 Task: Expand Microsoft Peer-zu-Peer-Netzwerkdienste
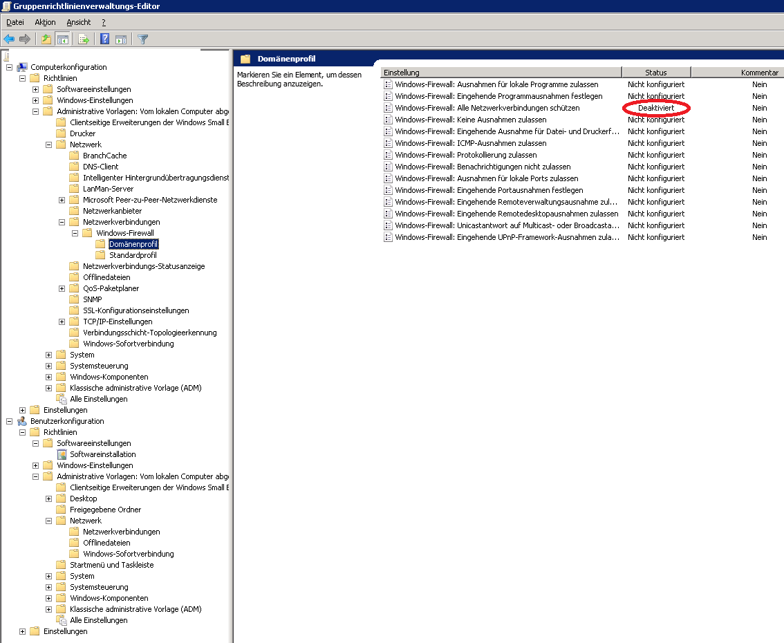62,200
